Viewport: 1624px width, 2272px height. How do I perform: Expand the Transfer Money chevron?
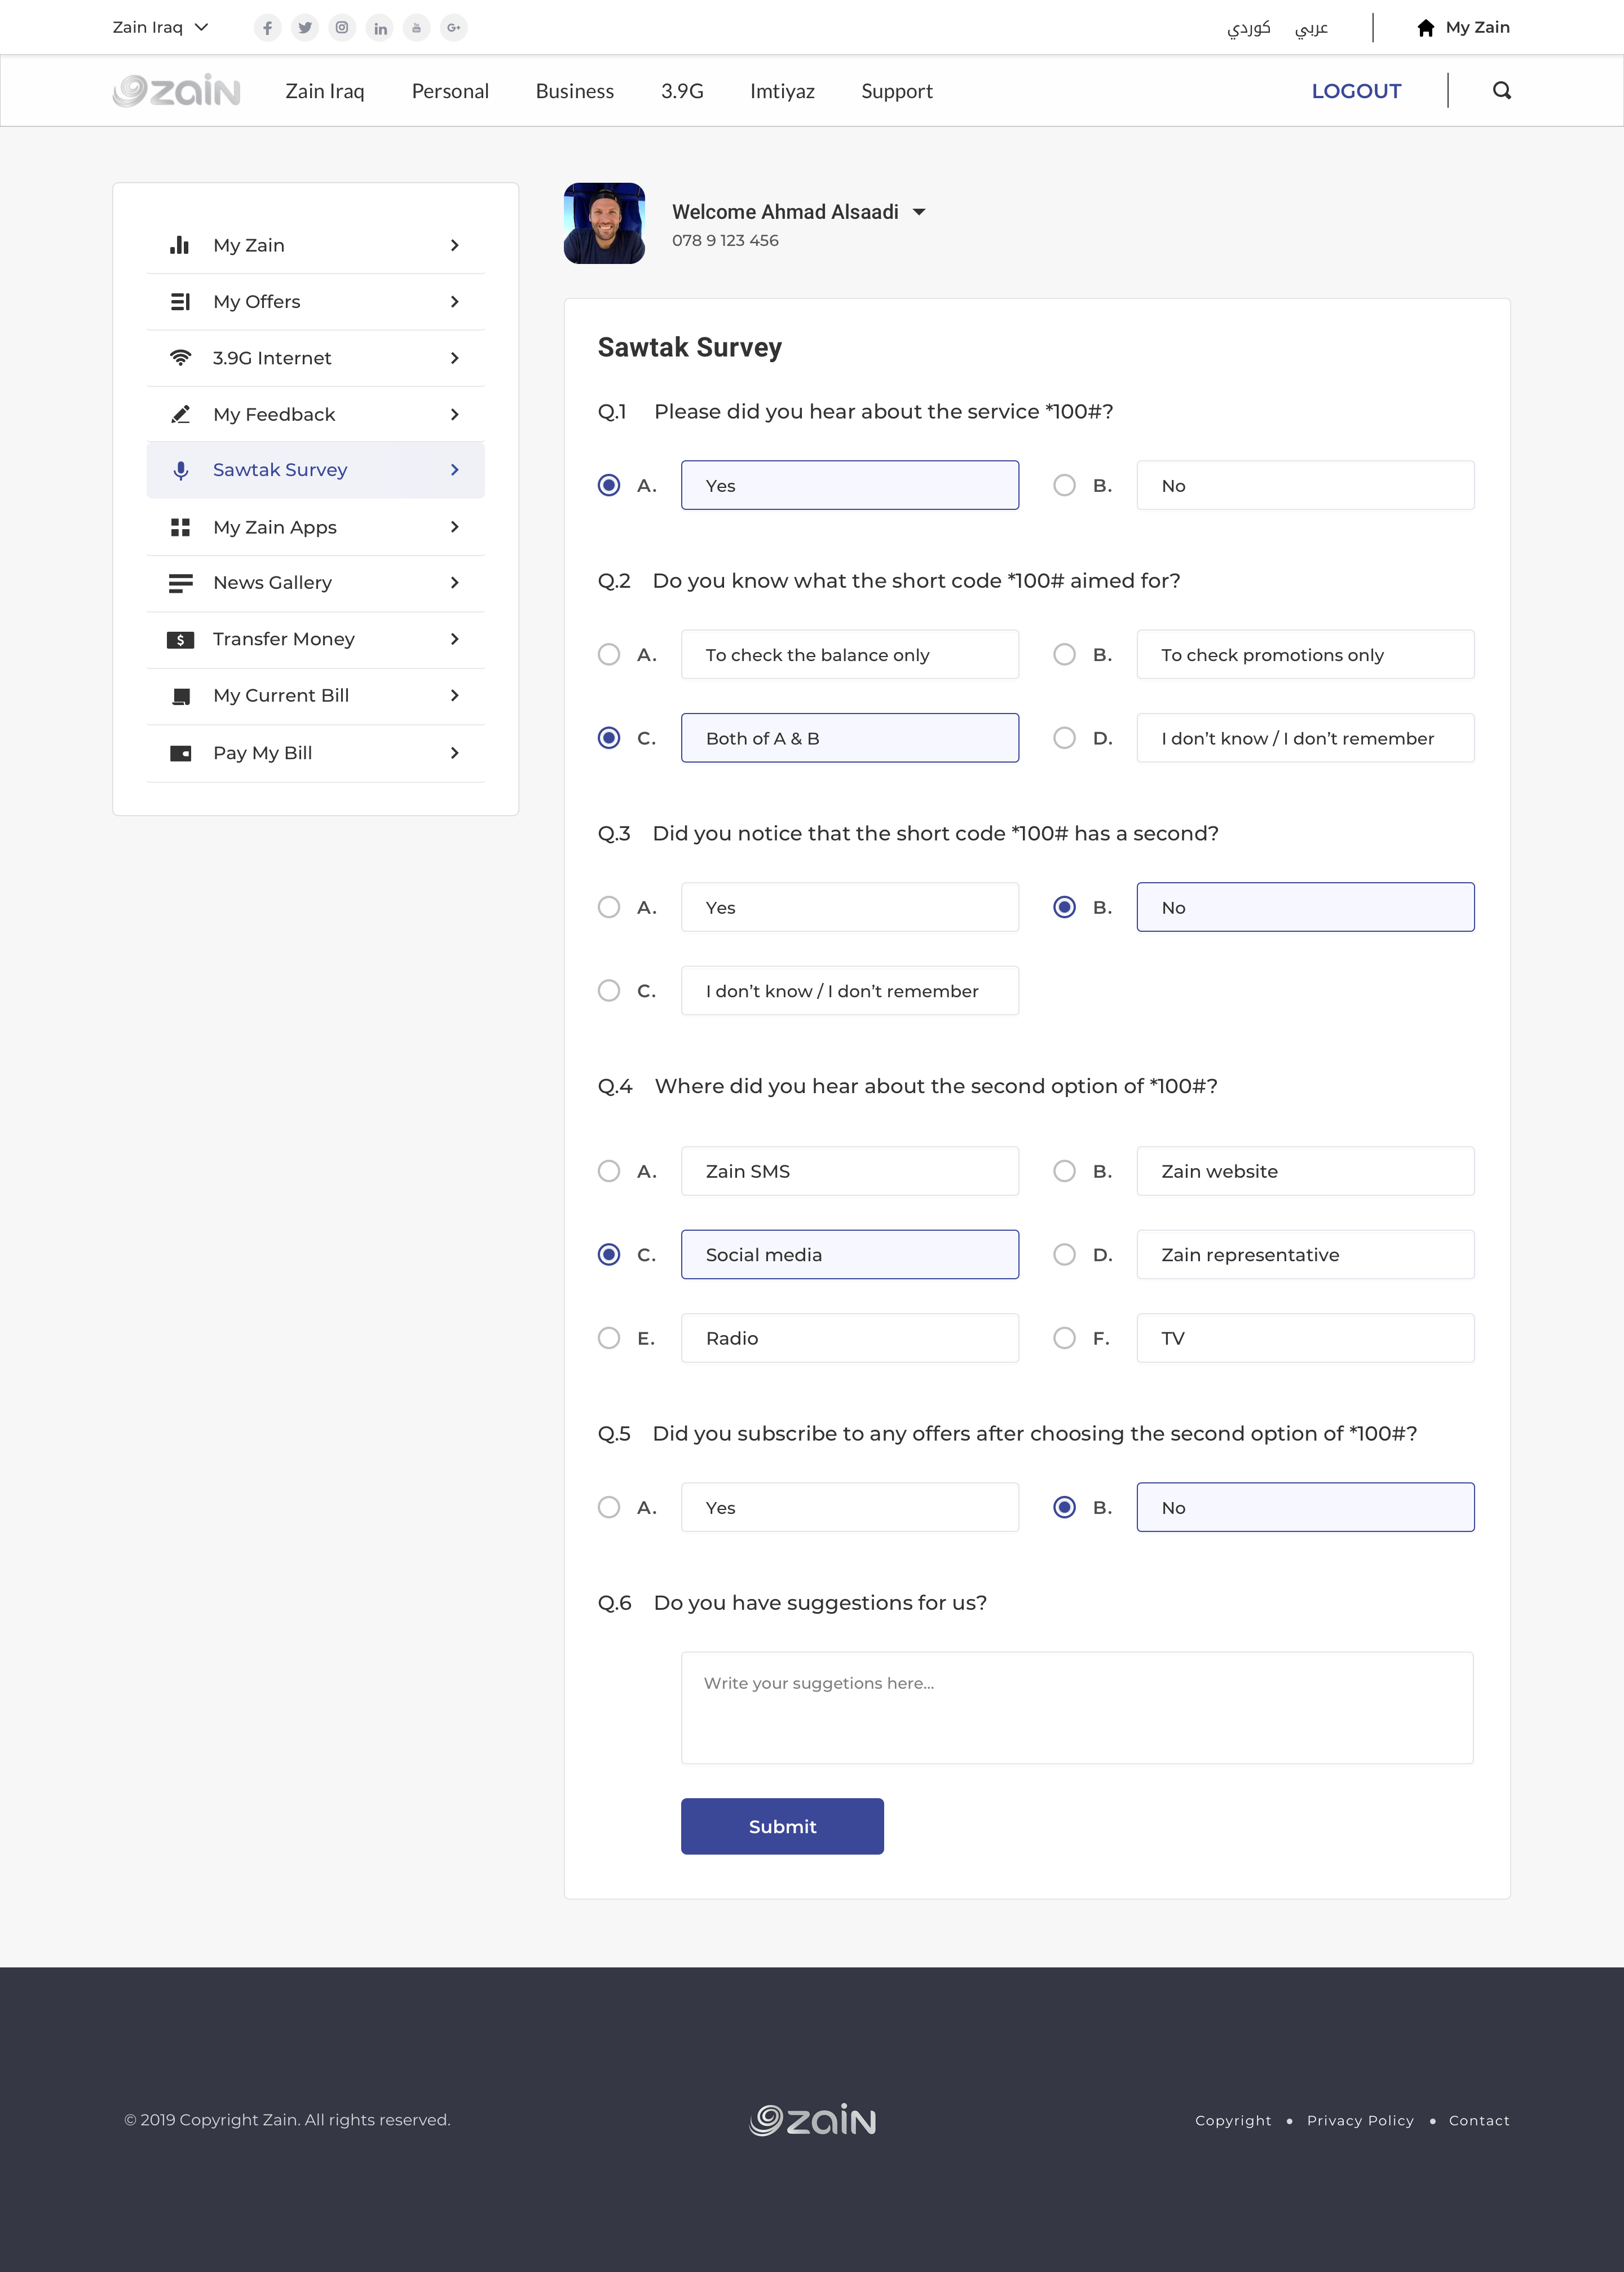tap(455, 639)
